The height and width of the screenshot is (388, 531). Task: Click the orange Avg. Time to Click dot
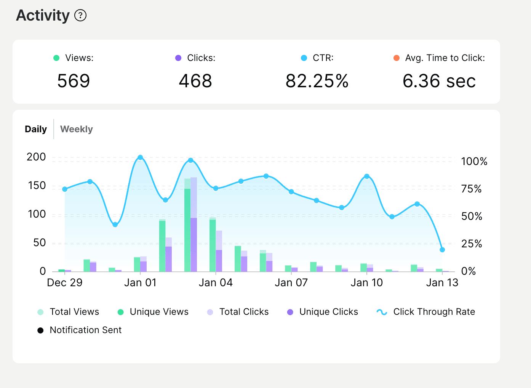click(x=397, y=58)
